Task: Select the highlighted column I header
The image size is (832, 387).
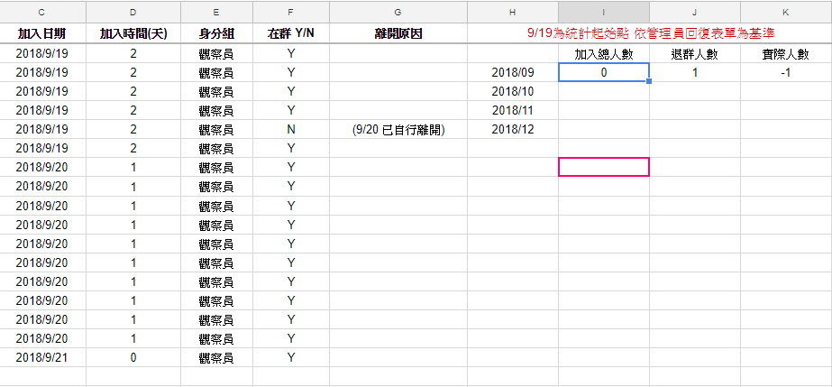Action: [604, 12]
